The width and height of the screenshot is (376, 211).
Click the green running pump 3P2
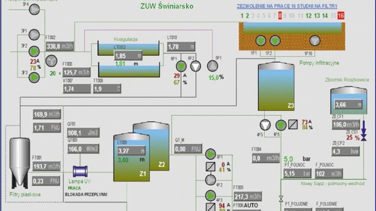34,51
